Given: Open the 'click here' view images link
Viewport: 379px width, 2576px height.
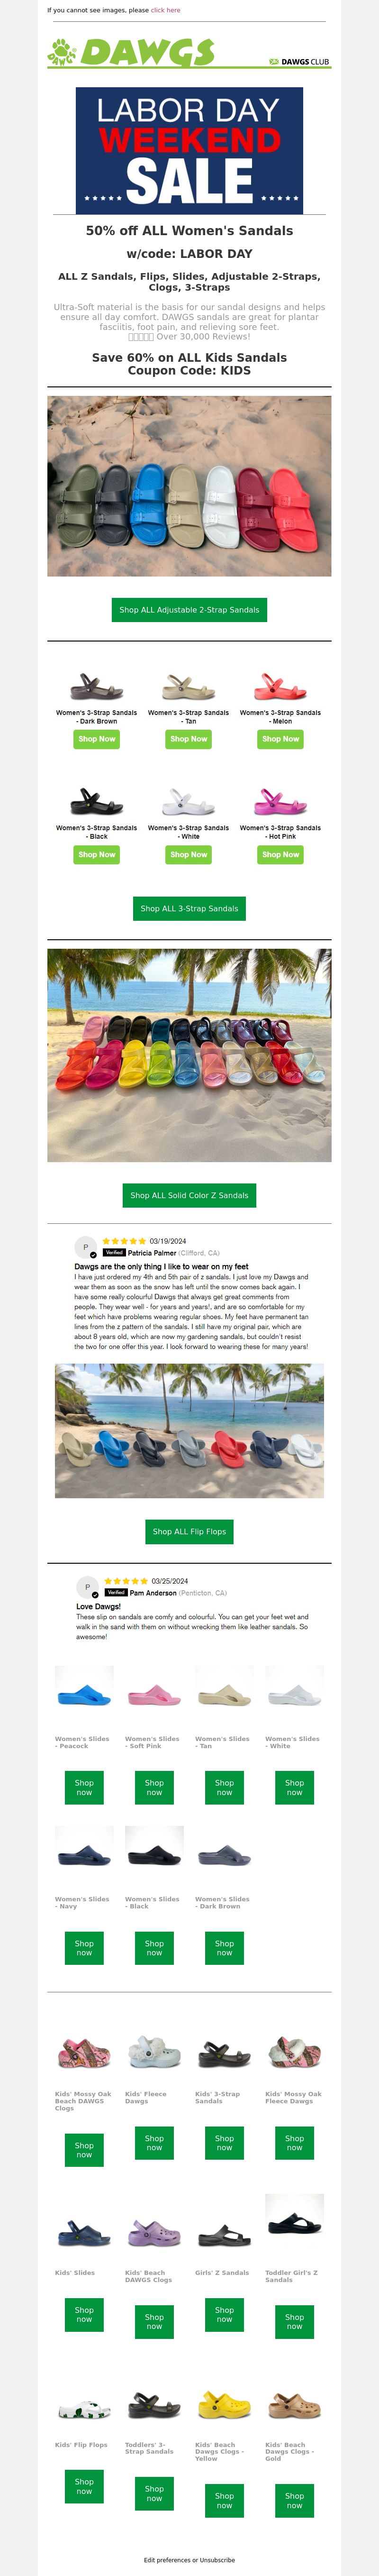Looking at the screenshot, I should point(166,10).
